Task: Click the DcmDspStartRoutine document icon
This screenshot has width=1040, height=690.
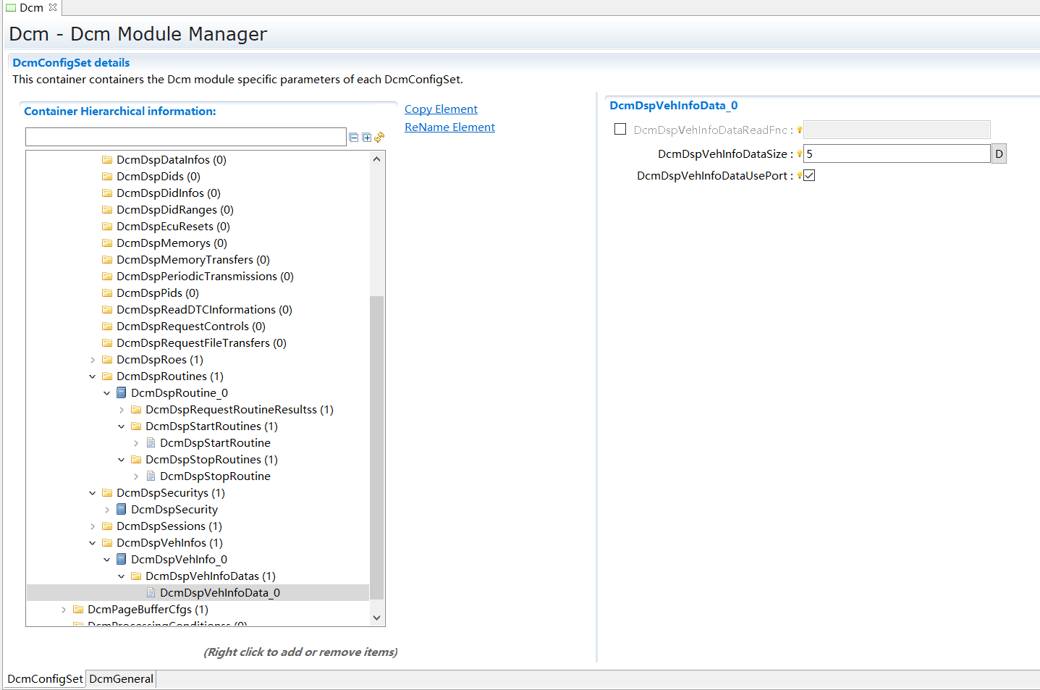Action: (x=151, y=443)
